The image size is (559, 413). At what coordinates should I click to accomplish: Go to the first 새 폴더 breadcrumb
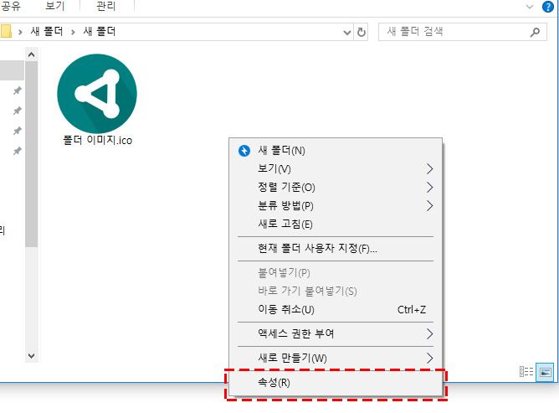(46, 31)
